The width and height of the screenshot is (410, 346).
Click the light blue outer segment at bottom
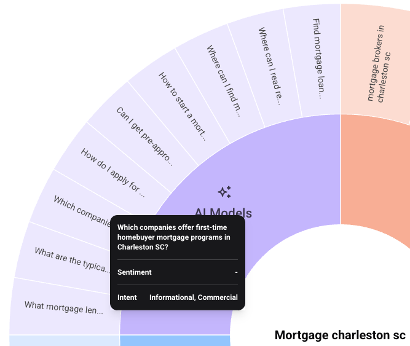click(64, 340)
